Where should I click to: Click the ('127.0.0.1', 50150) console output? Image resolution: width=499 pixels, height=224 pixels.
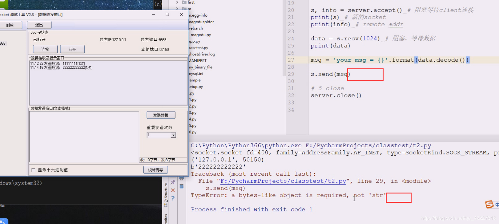[x=227, y=160]
